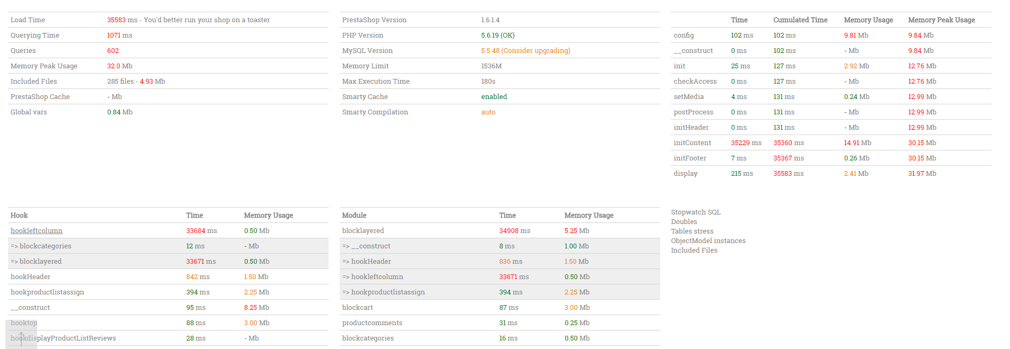
Task: Open the hookleftcolumn hook link
Action: point(37,231)
